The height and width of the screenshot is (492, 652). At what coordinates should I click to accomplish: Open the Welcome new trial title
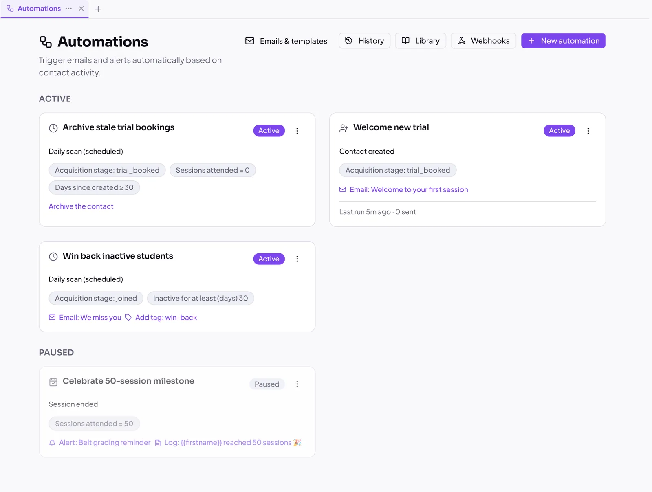coord(391,127)
